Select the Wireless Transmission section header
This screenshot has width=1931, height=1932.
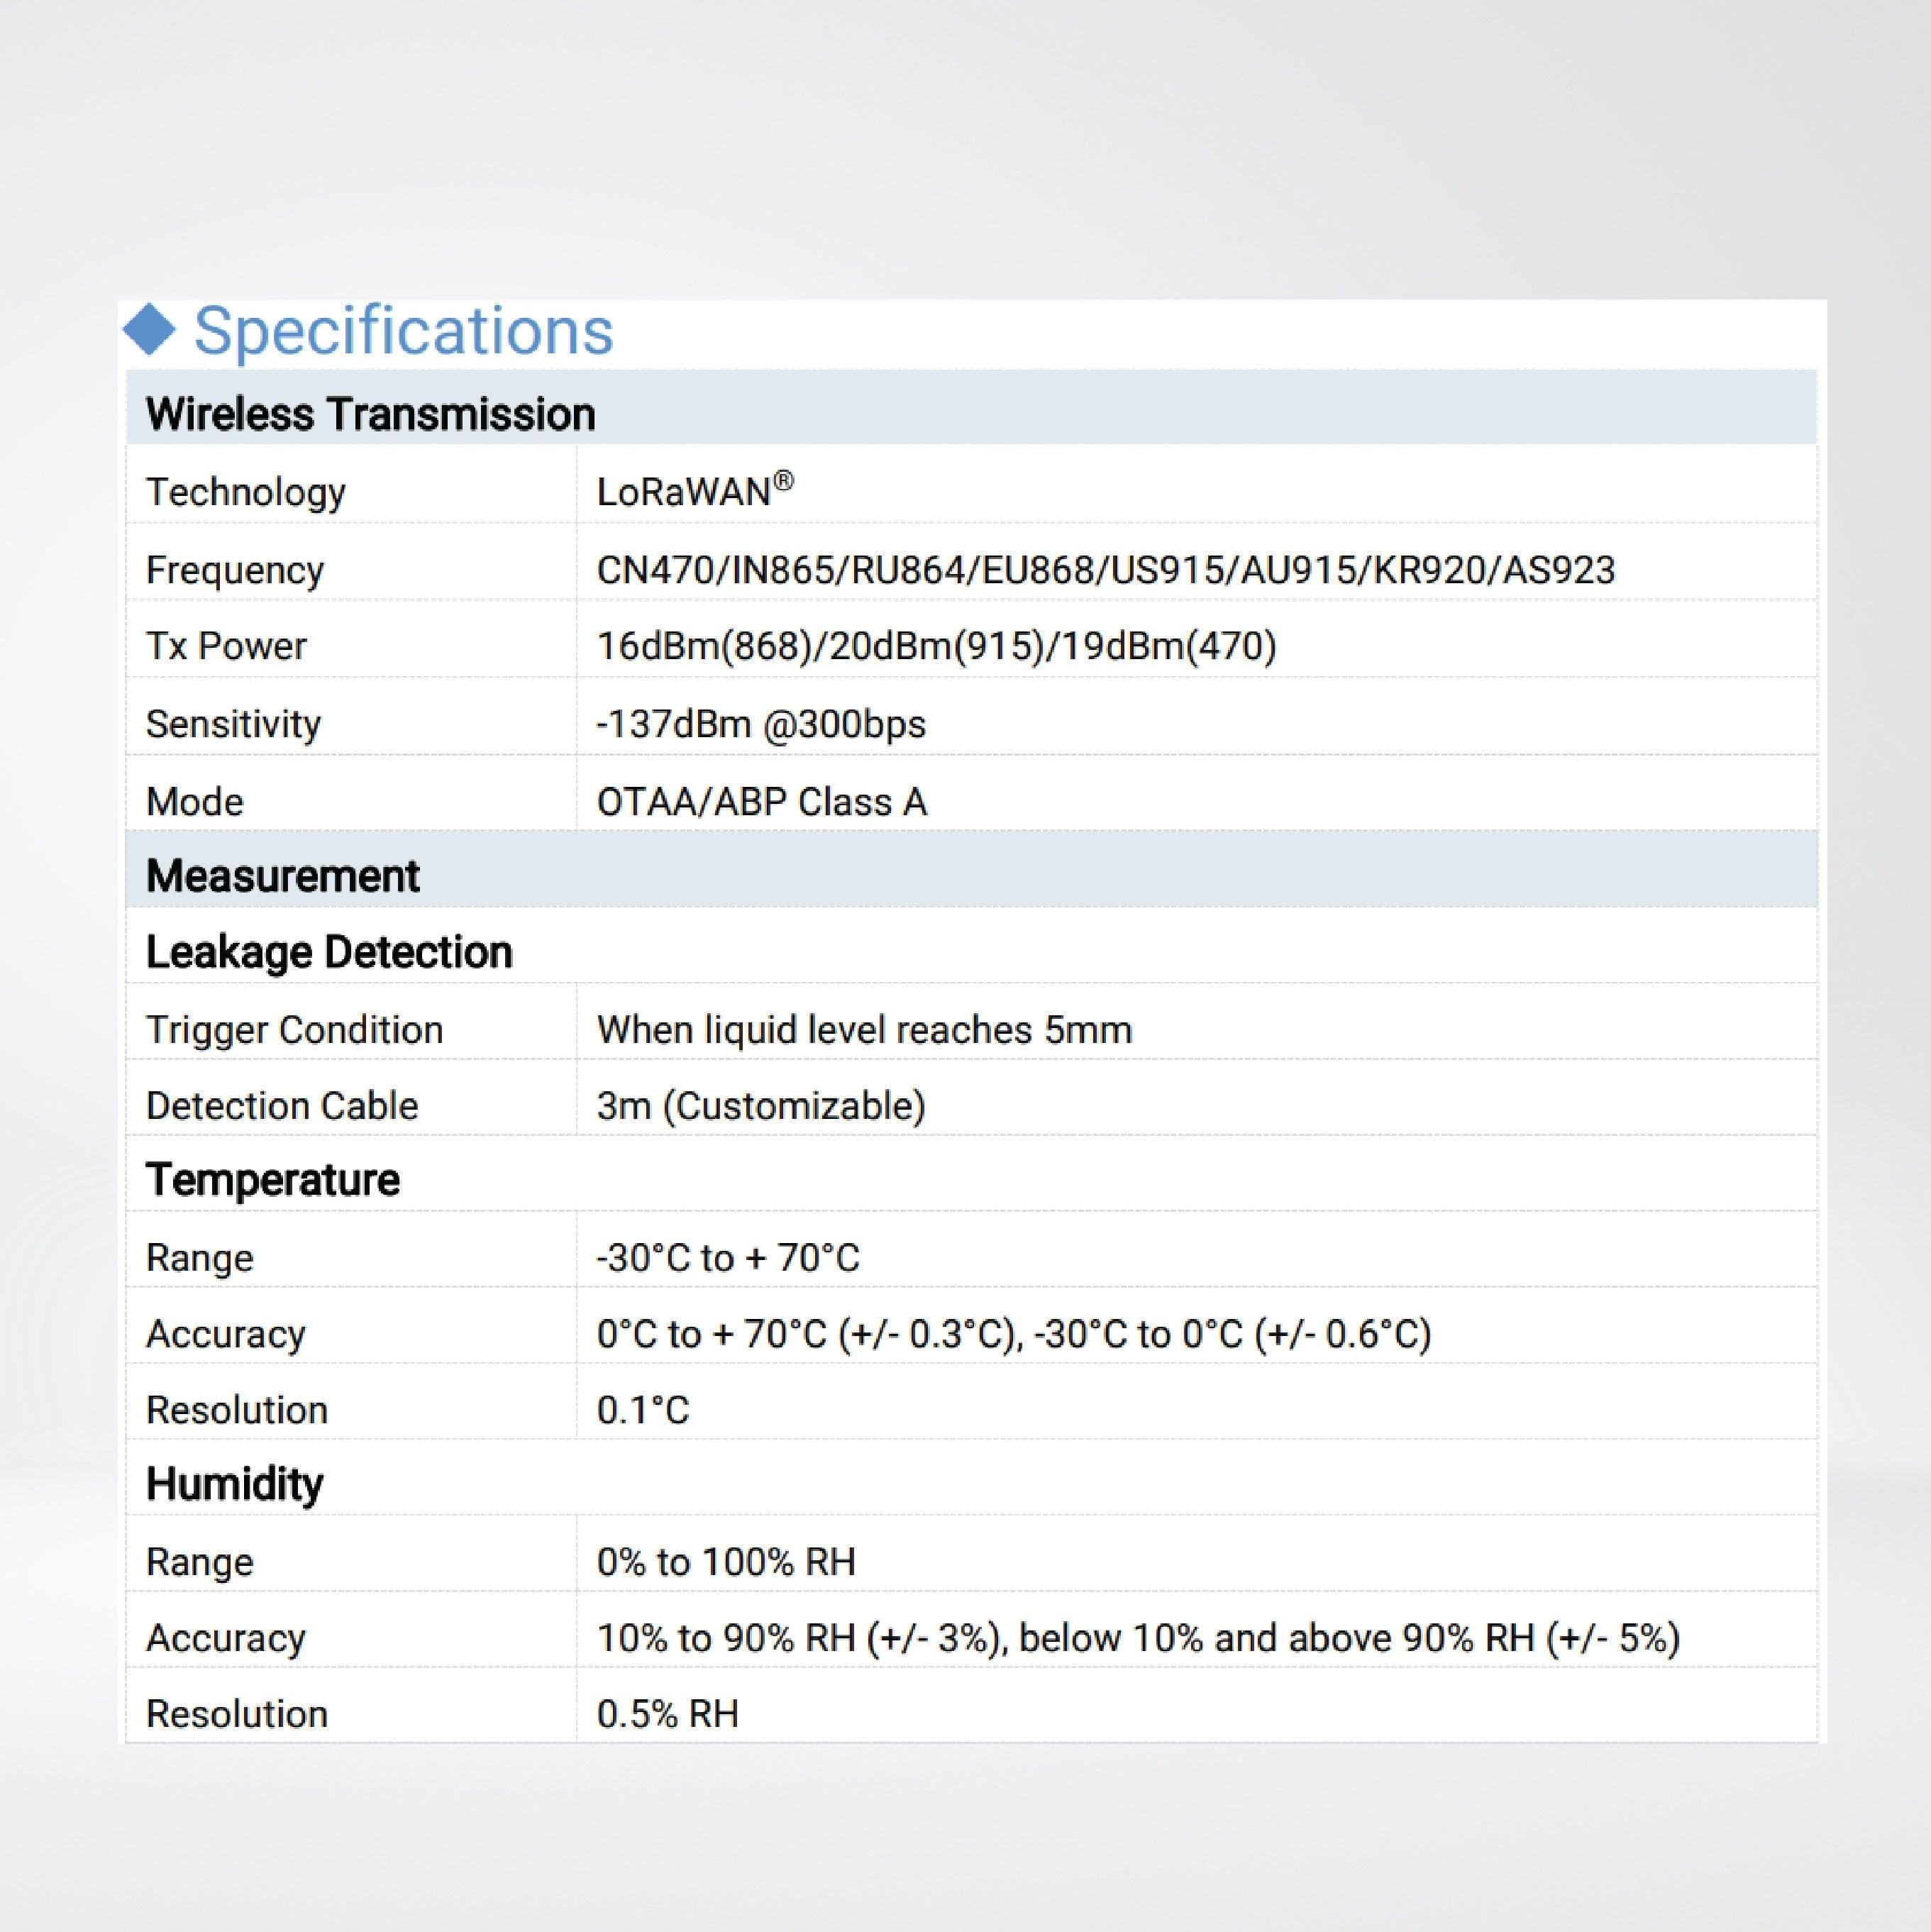370,414
